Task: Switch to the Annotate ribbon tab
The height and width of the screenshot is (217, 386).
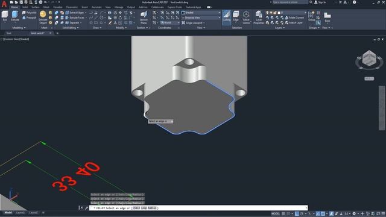Action: coord(96,7)
